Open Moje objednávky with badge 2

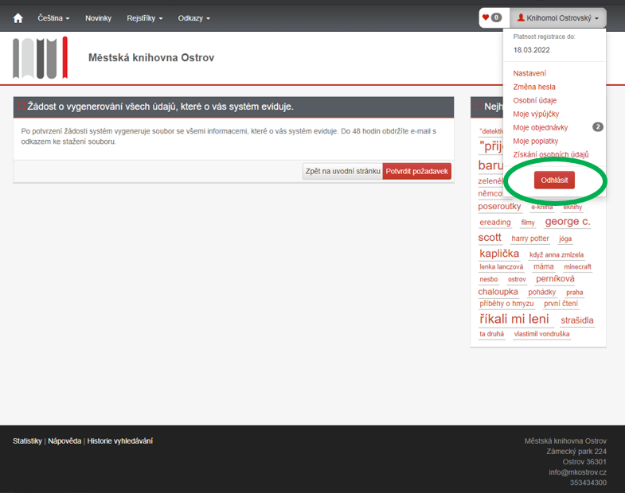(x=540, y=127)
